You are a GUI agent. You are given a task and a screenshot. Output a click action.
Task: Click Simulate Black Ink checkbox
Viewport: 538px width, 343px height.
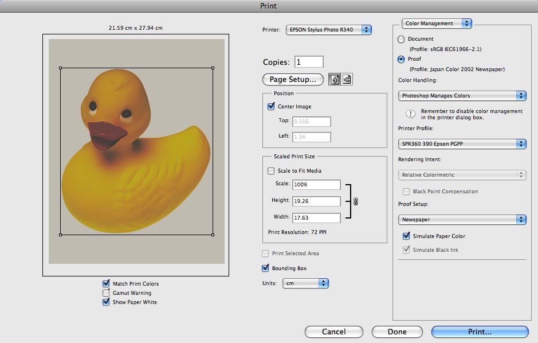[406, 250]
